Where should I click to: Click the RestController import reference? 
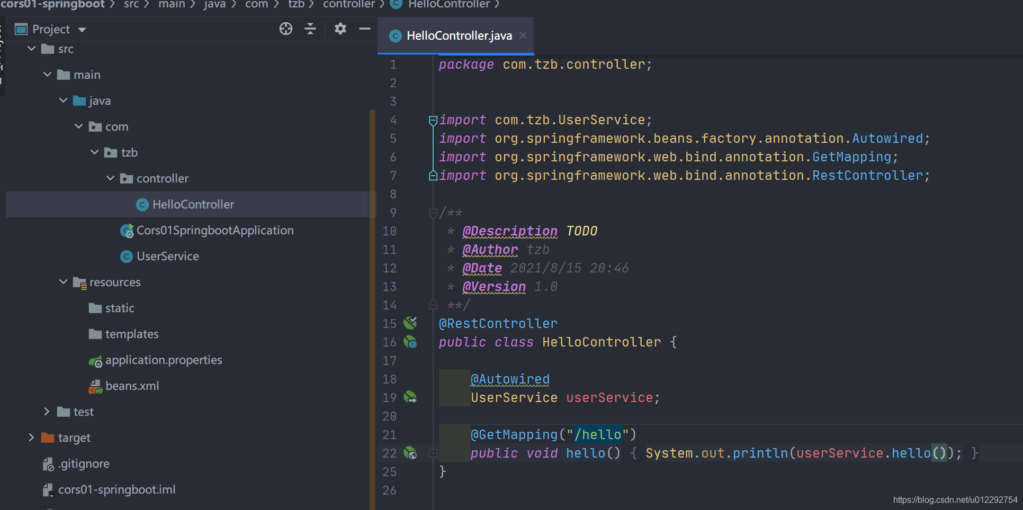tap(868, 176)
